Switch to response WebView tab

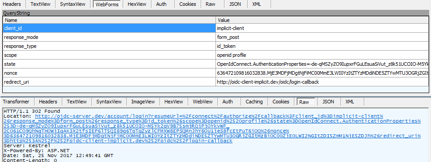(203, 102)
